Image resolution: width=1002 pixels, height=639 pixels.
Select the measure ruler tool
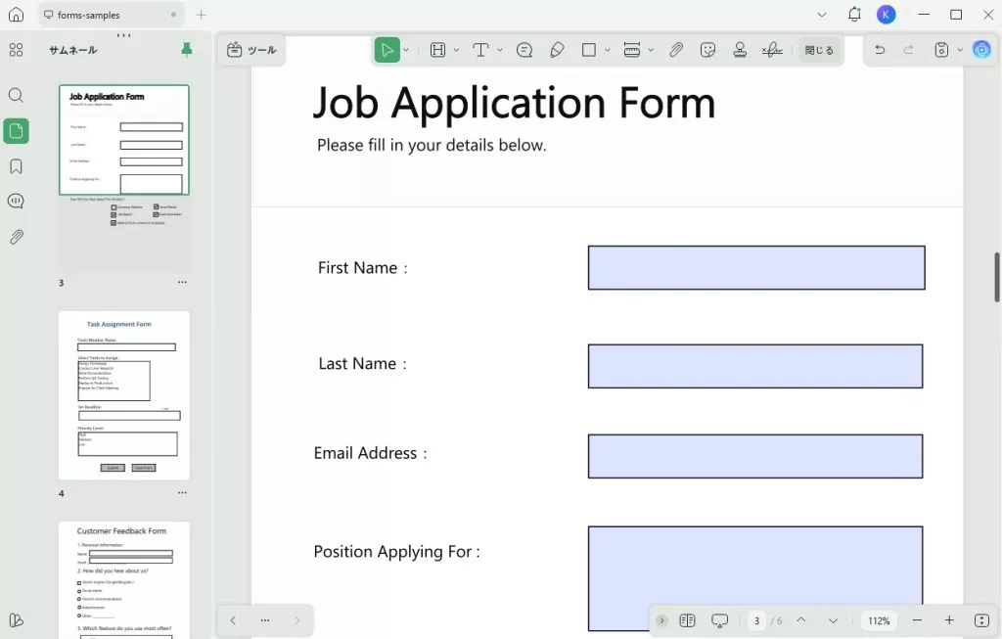click(x=632, y=50)
